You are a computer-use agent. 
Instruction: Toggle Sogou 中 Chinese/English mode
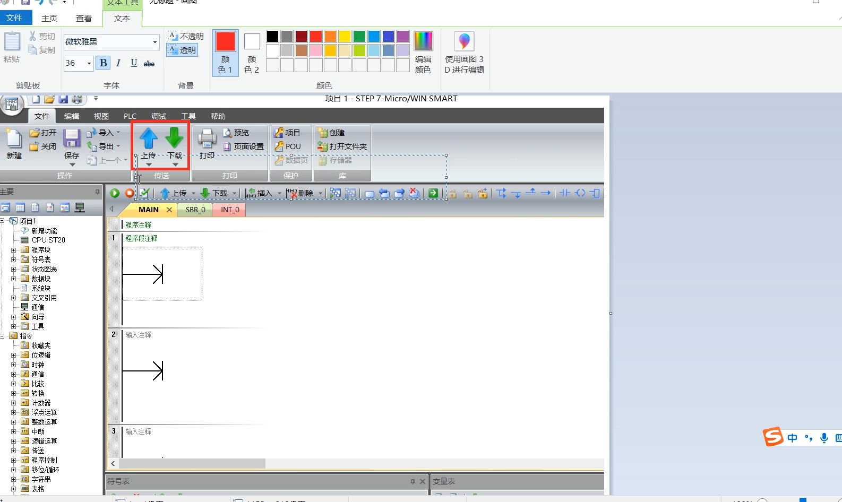click(793, 438)
